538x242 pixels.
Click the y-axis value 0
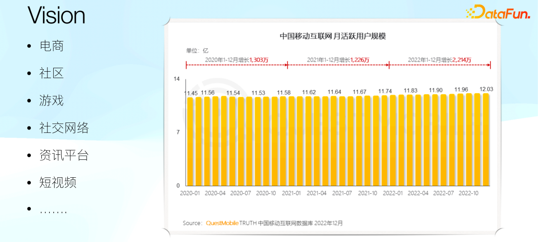(x=178, y=186)
